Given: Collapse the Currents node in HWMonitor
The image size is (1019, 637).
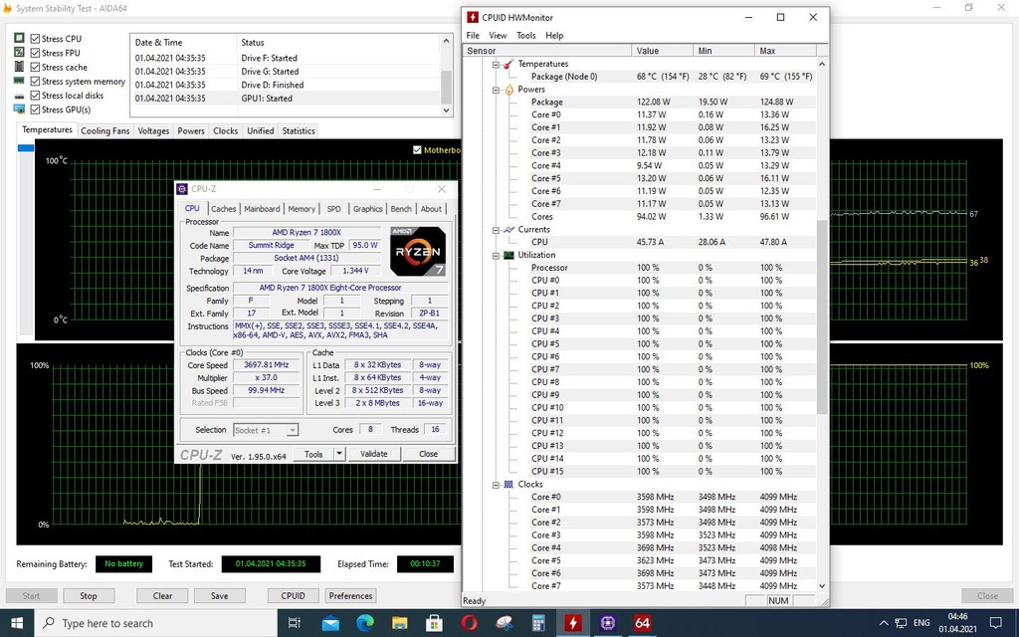Looking at the screenshot, I should 496,230.
